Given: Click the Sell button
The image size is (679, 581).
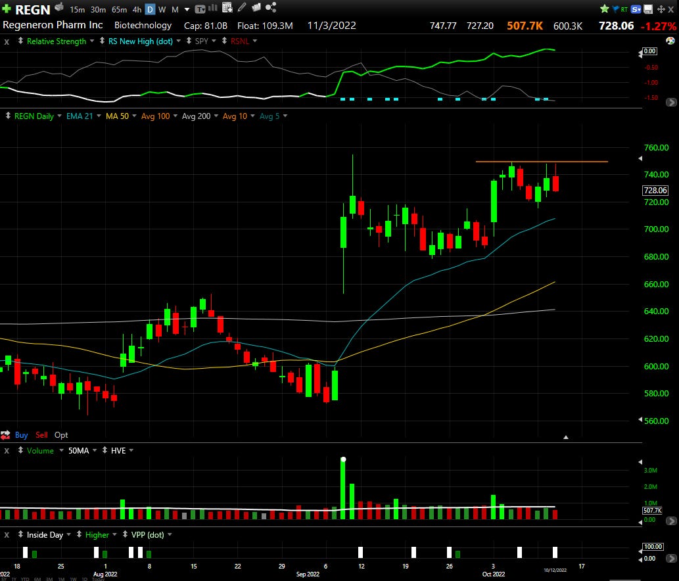Looking at the screenshot, I should [x=41, y=434].
